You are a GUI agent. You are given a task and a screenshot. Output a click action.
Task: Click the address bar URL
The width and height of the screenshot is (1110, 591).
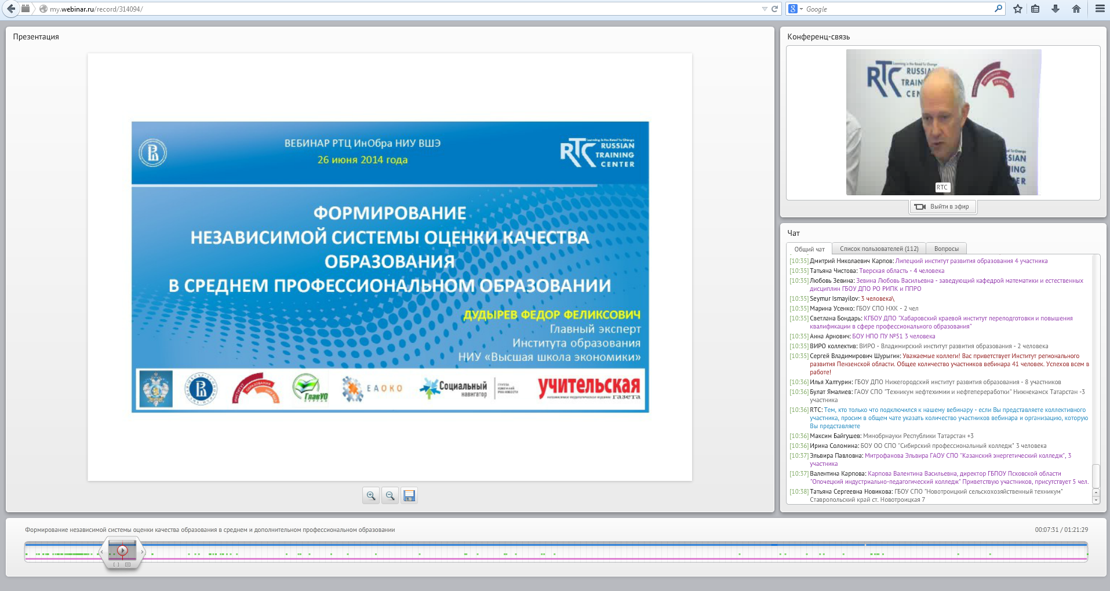pyautogui.click(x=96, y=9)
